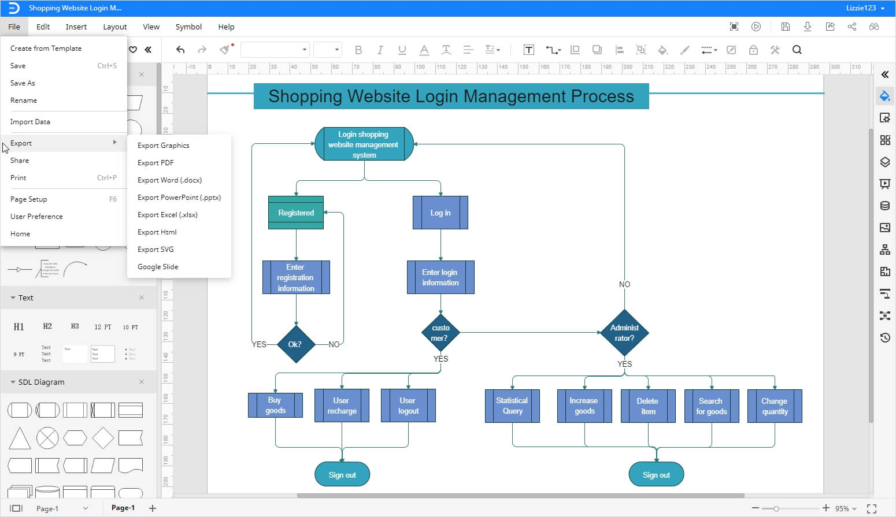Lock the selection using the padlock icon
This screenshot has width=896, height=517.
(753, 50)
